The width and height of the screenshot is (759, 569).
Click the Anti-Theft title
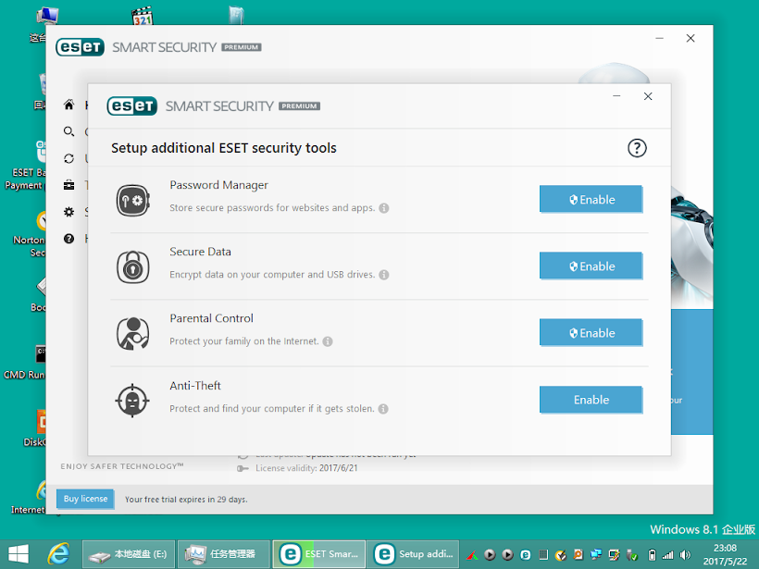pos(195,386)
